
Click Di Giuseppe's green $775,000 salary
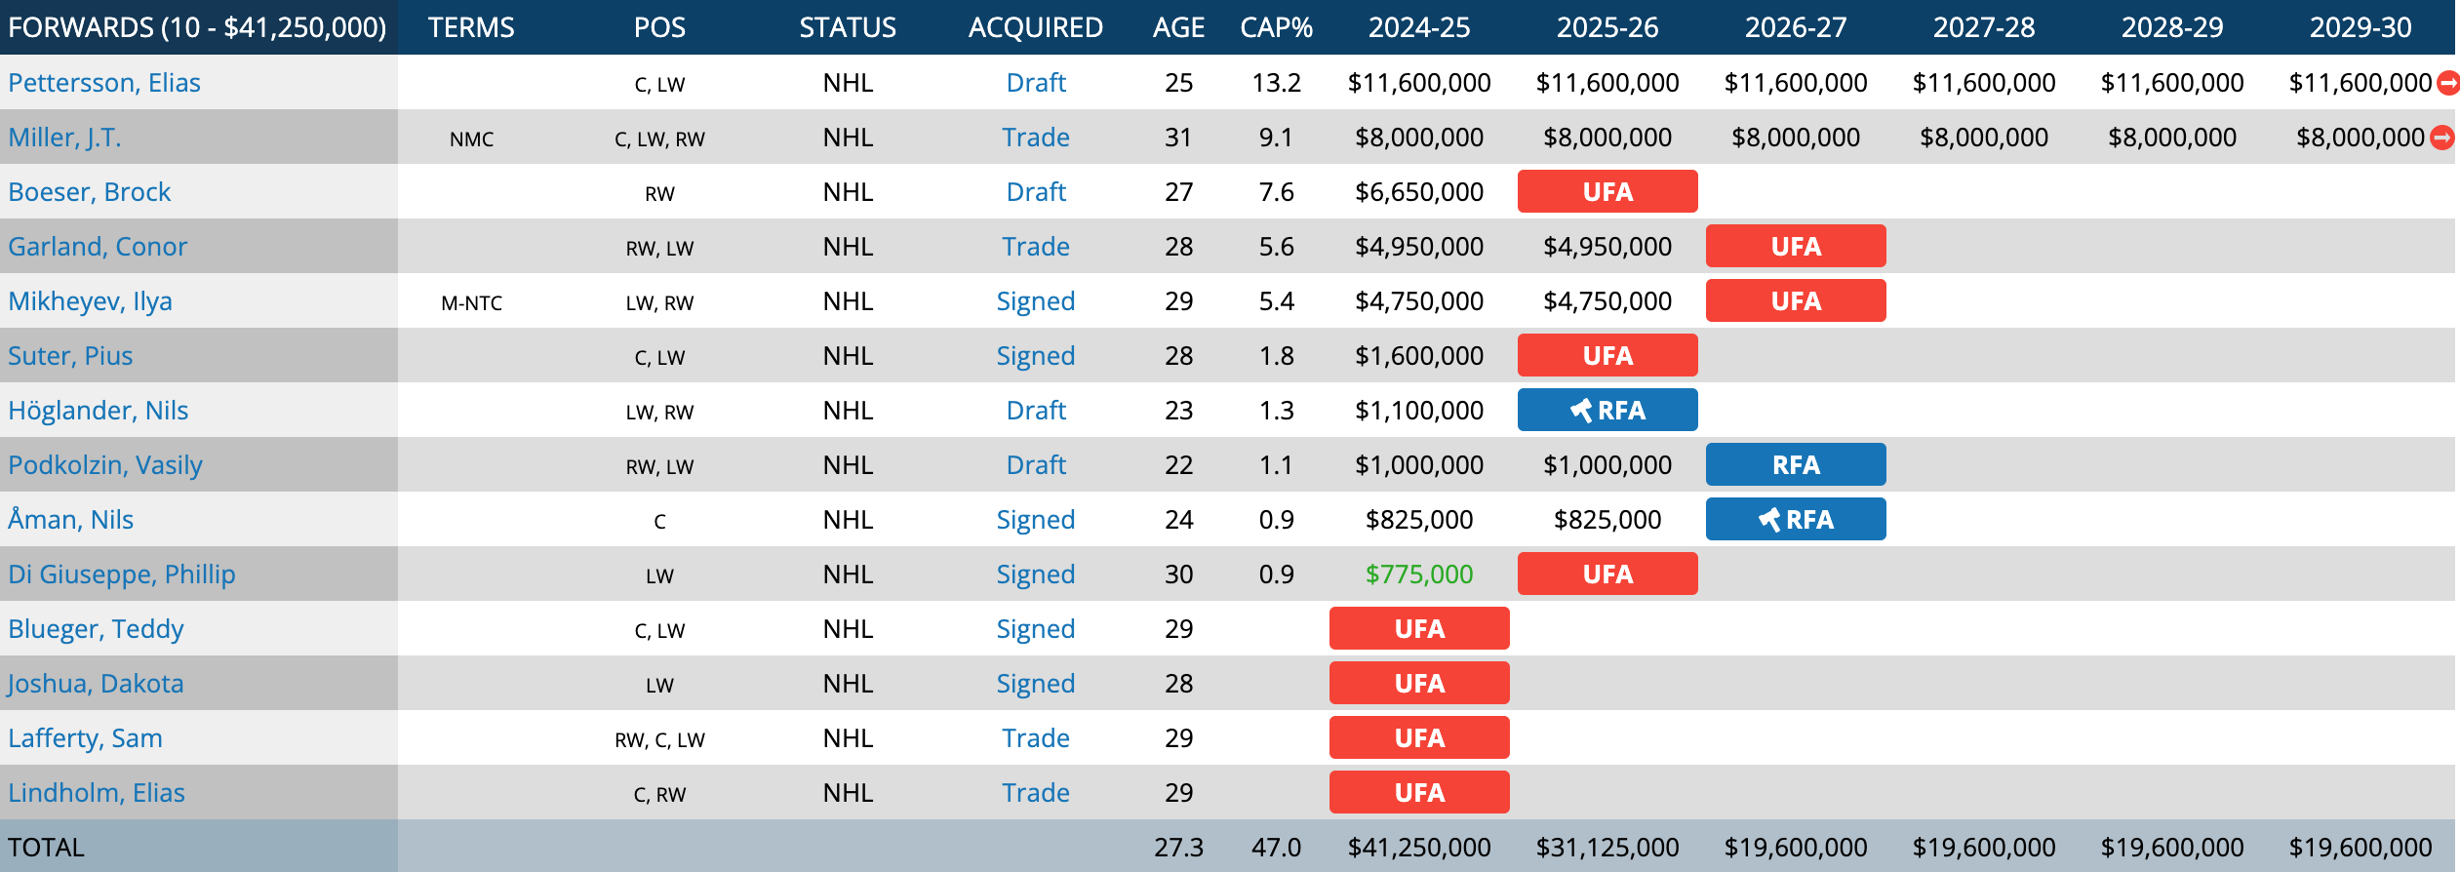pos(1418,575)
